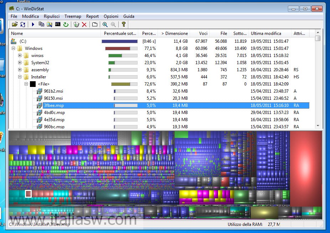This screenshot has height=233, width=330.
Task: Click the yellow question mark Help icon
Action: (x=124, y=24)
